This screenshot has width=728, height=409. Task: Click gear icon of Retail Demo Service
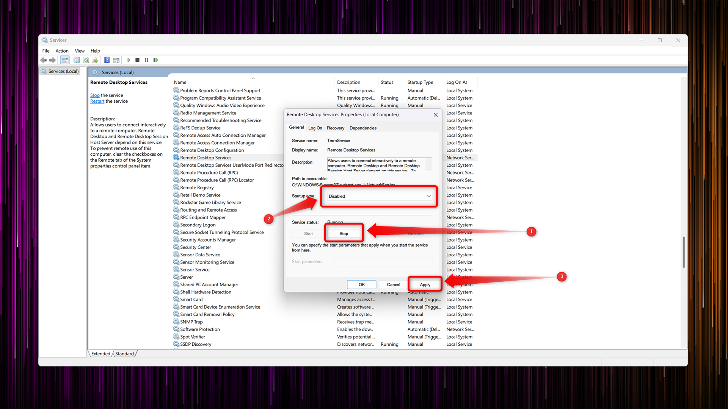tap(176, 195)
